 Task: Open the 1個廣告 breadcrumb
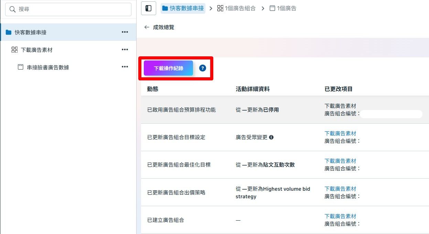click(x=283, y=8)
